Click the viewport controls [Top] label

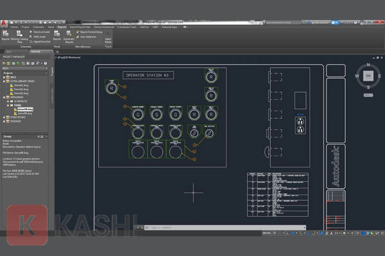coord(60,58)
